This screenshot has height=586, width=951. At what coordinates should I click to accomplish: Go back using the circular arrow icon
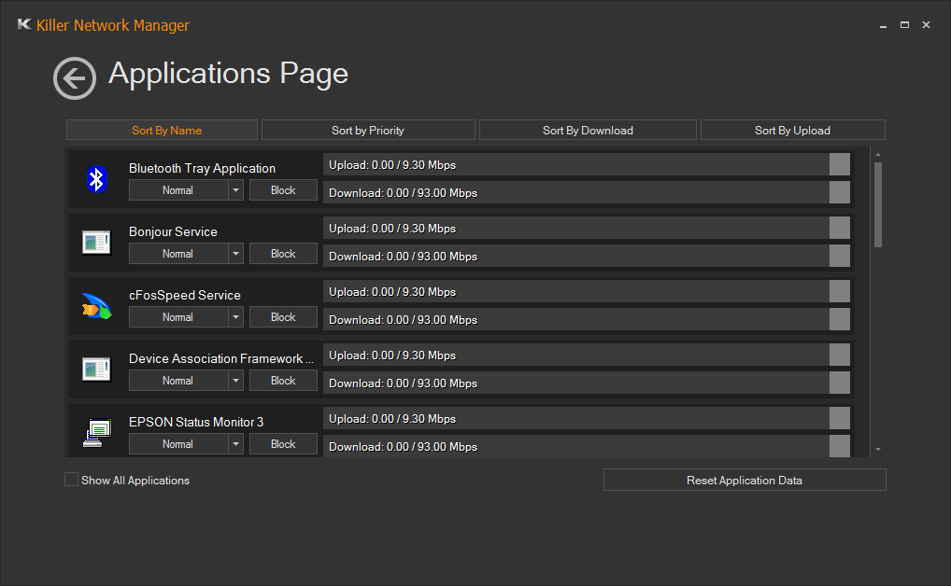[x=75, y=78]
